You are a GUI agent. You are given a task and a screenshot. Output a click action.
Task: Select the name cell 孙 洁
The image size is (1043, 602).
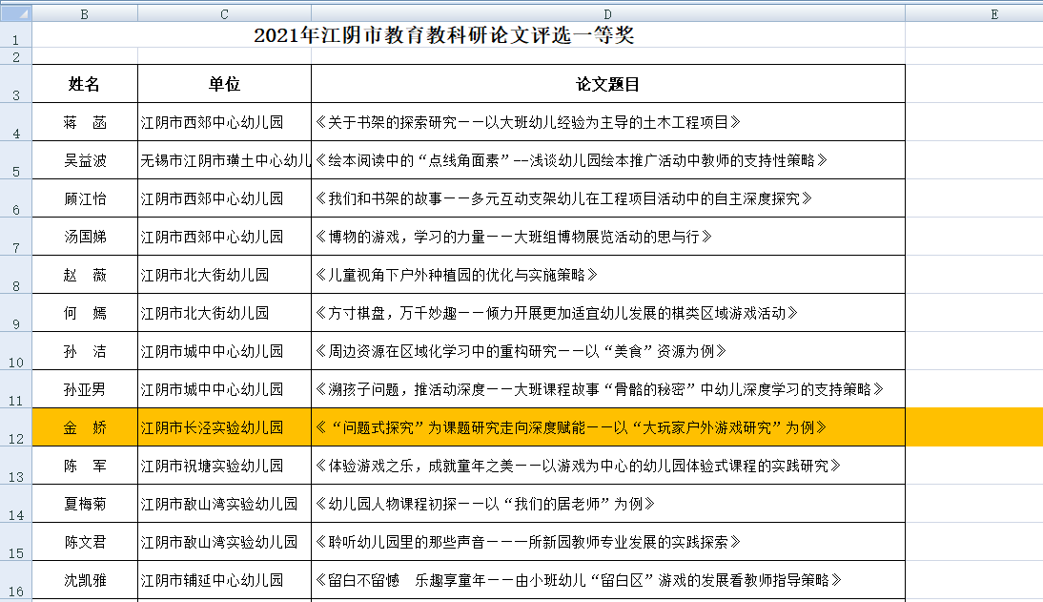point(85,351)
